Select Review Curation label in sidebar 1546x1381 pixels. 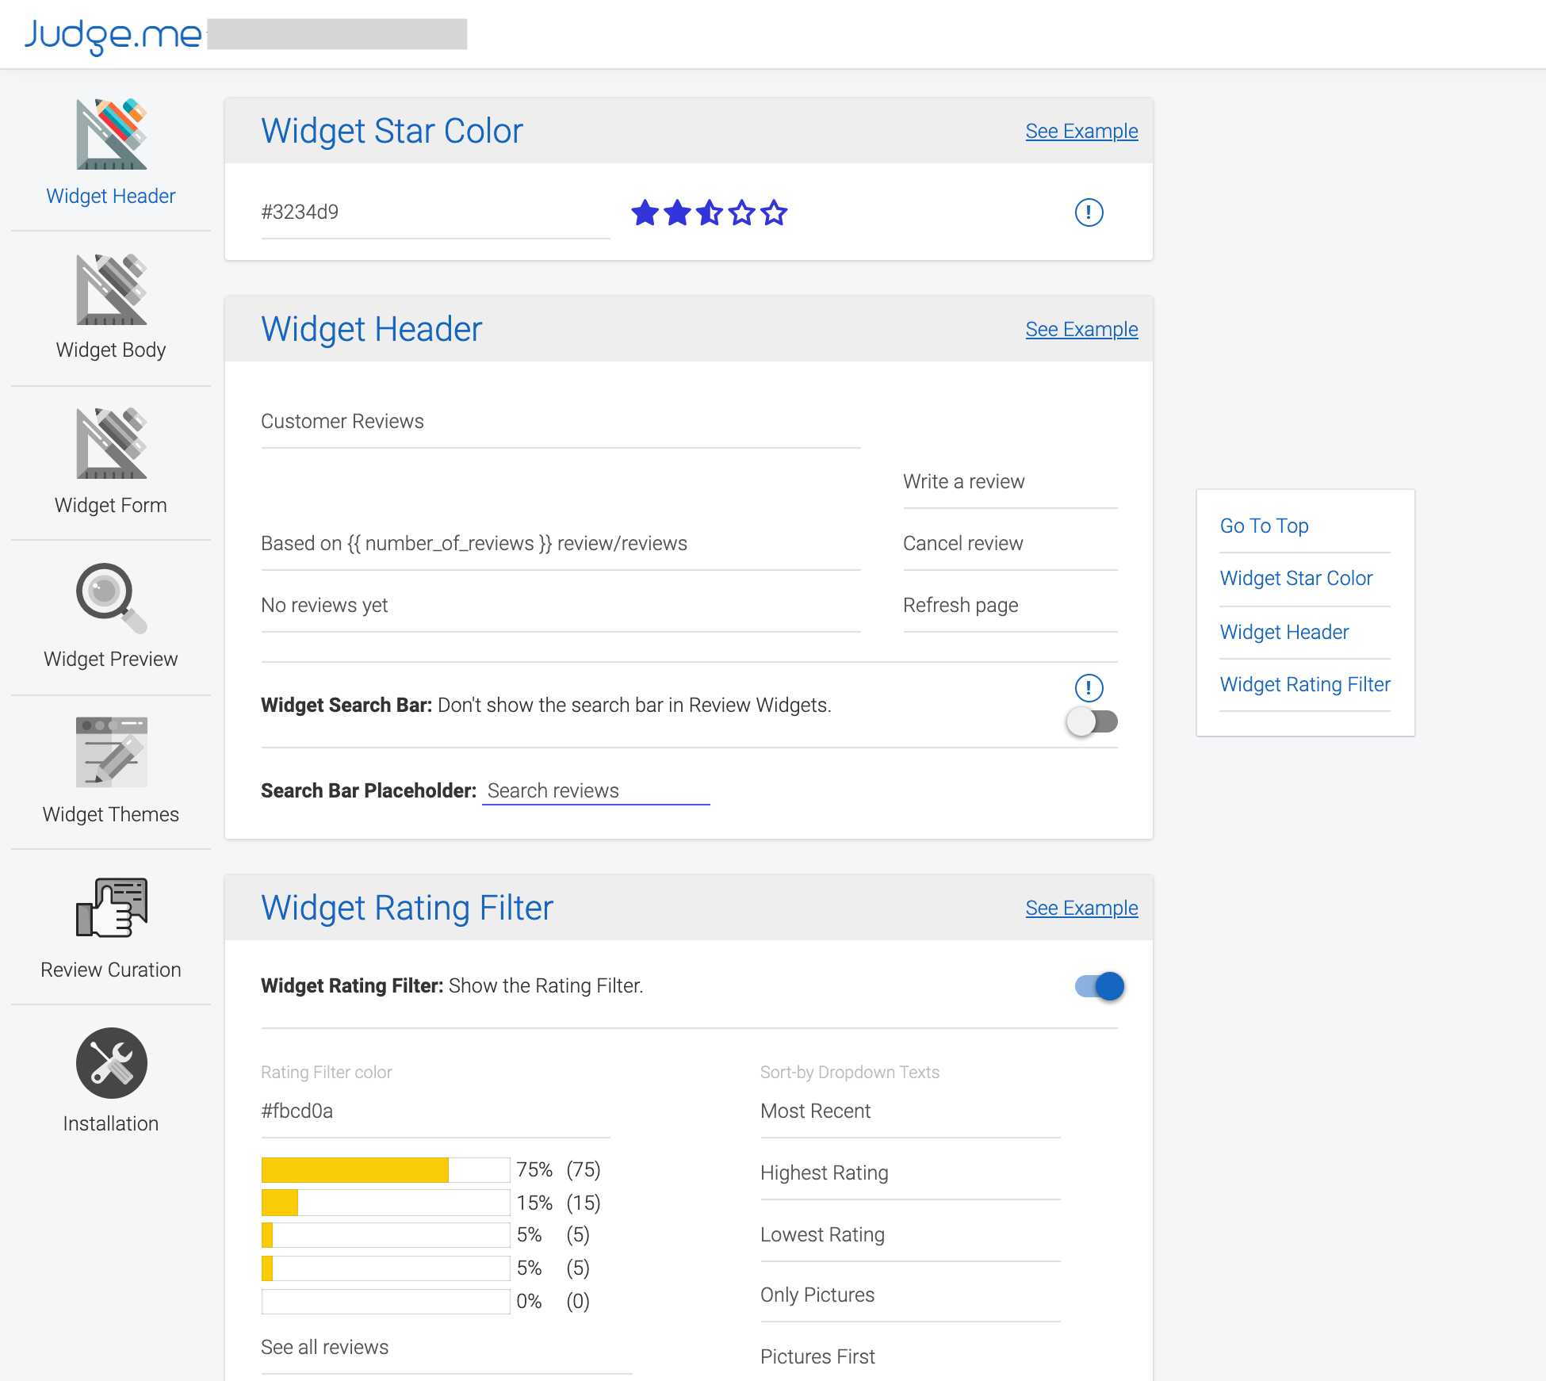tap(111, 970)
